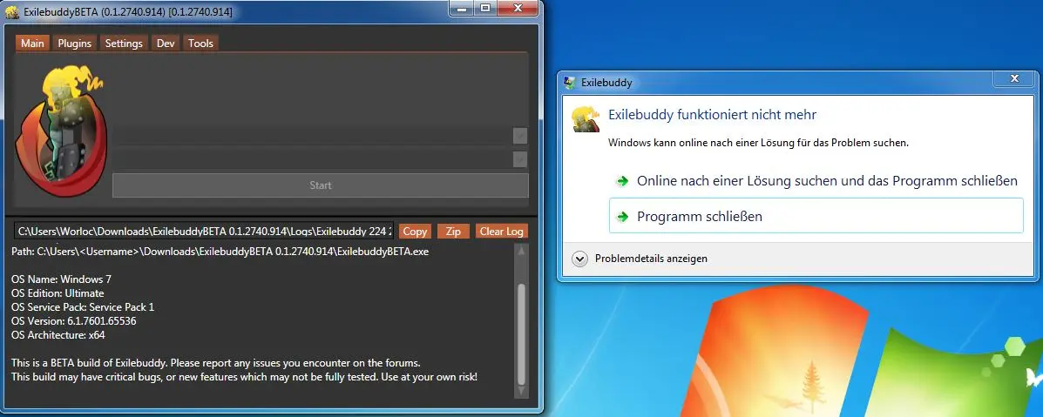Viewport: 1043px width, 417px height.
Task: Minimize the ExilebuddyBETA window
Action: 463,8
